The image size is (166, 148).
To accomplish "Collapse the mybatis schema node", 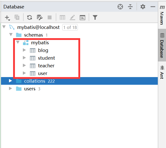I will 18,42.
